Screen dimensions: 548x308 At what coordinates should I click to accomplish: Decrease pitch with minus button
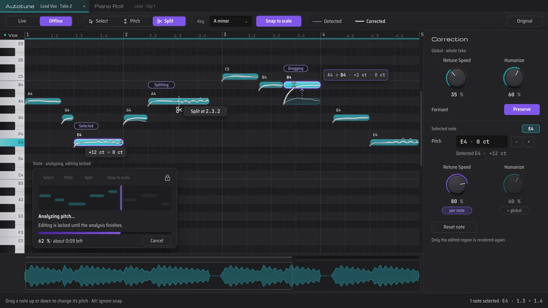(x=516, y=141)
